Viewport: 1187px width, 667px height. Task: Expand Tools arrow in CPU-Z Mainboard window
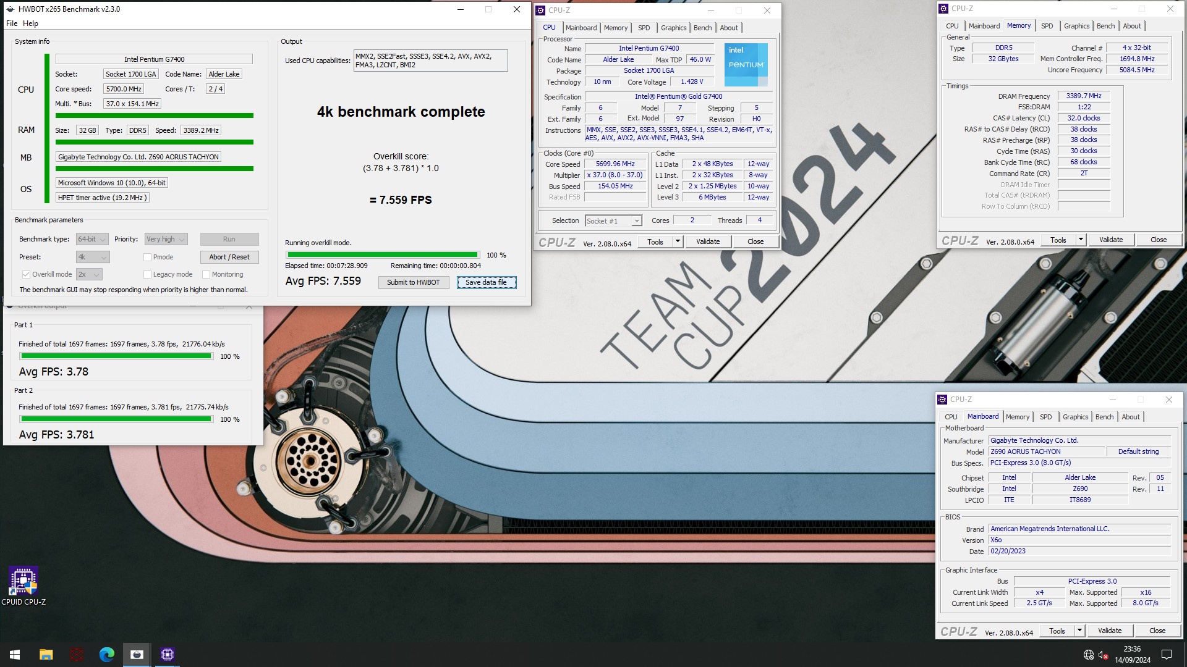(x=1079, y=631)
